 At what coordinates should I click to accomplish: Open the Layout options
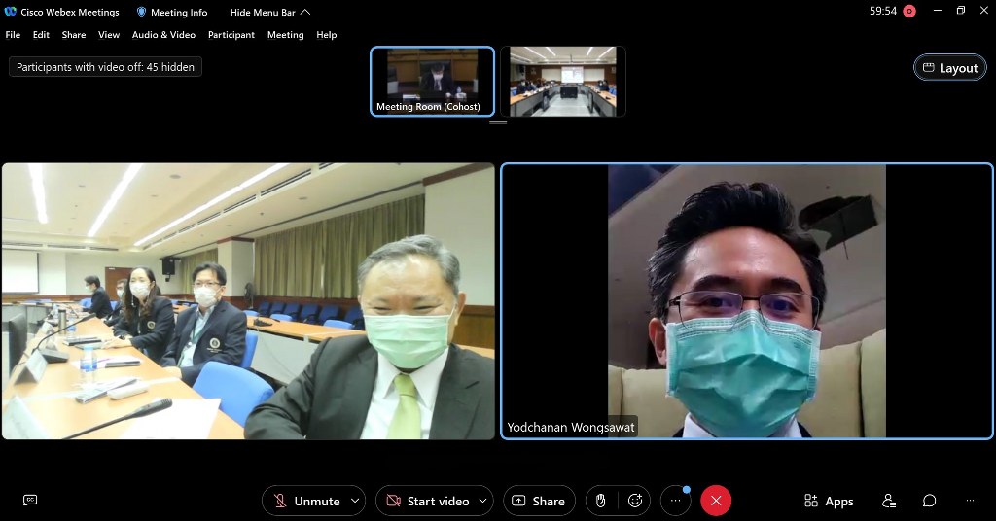click(x=950, y=68)
